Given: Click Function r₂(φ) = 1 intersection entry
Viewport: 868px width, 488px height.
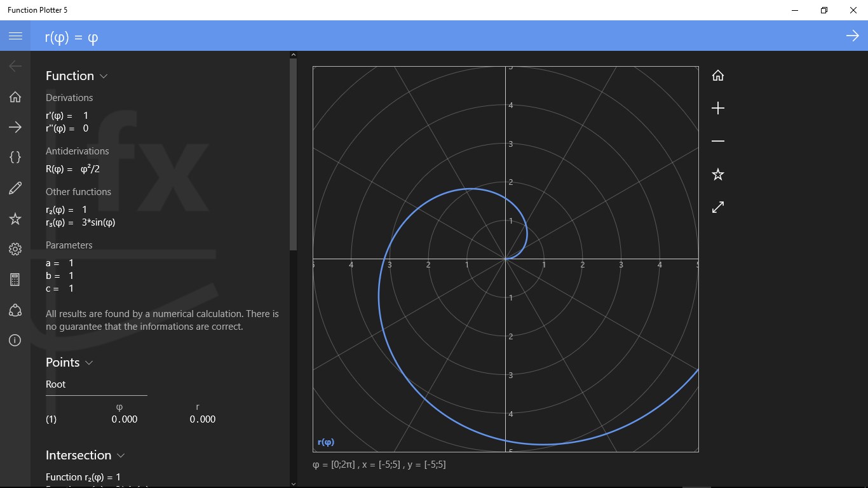Looking at the screenshot, I should pos(83,477).
